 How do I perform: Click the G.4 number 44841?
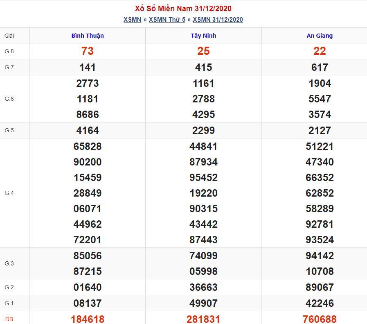pos(203,146)
